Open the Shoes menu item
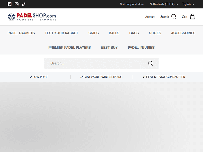The width and height of the screenshot is (203, 152). [155, 33]
